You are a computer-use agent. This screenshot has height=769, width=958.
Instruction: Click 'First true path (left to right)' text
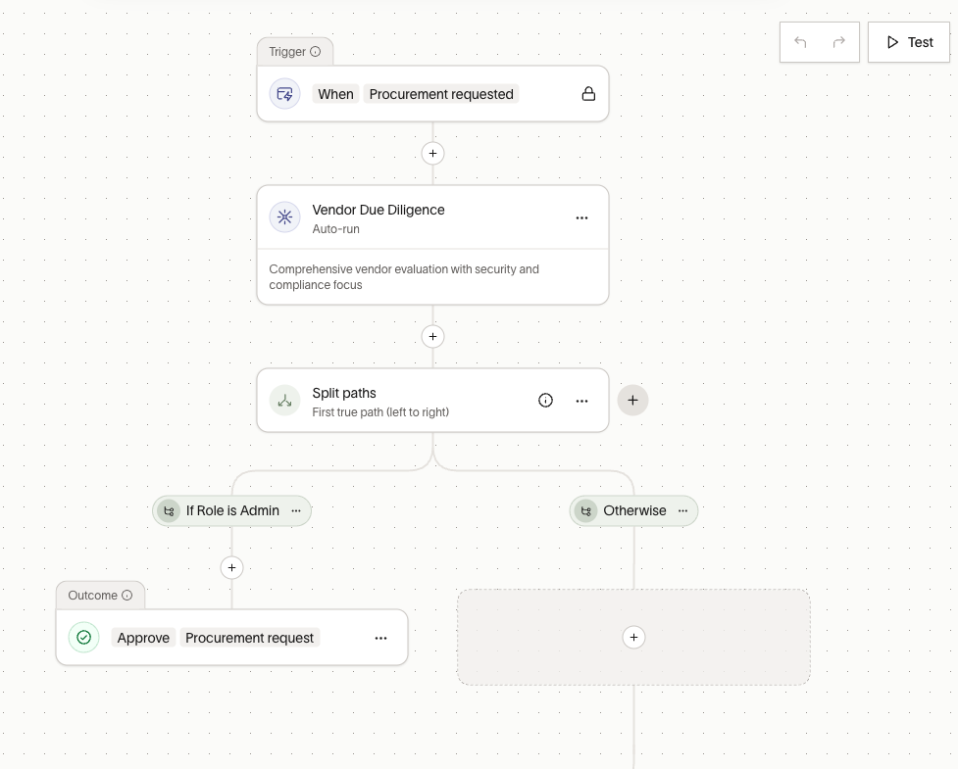click(380, 412)
